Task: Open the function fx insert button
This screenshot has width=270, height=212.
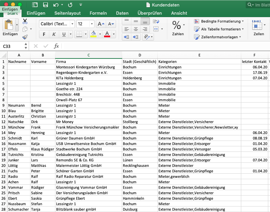Action: pyautogui.click(x=56, y=46)
